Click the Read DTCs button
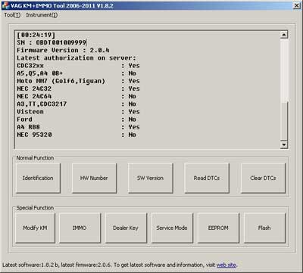 [207, 178]
